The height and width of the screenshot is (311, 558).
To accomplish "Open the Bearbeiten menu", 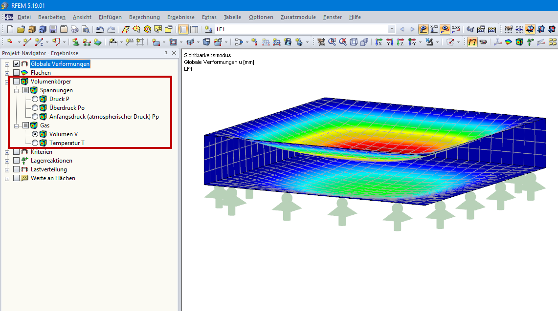I will click(x=52, y=17).
